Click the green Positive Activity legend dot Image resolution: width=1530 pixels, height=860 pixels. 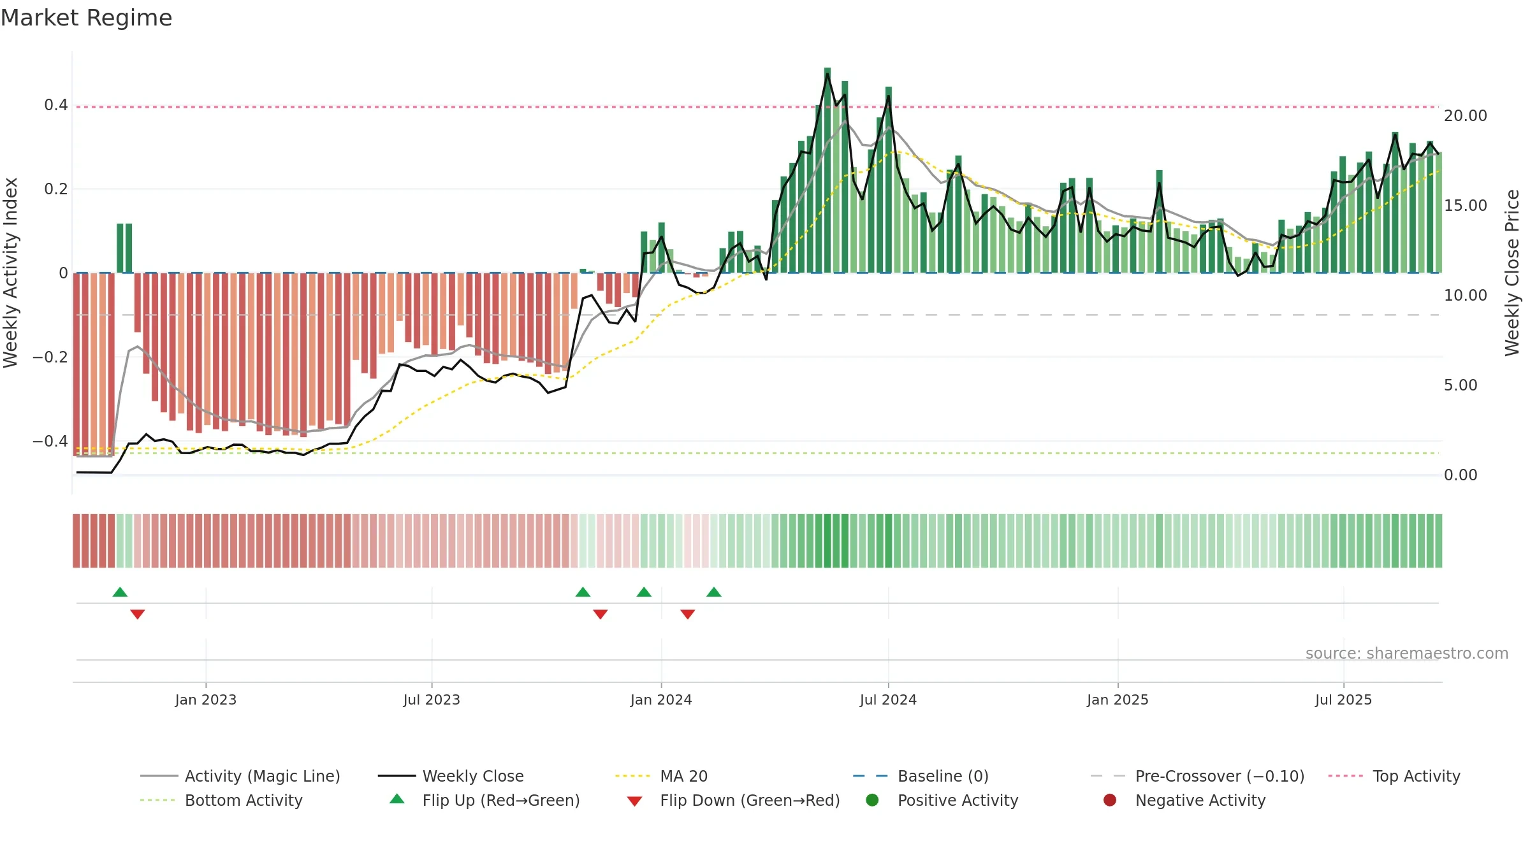(x=872, y=800)
